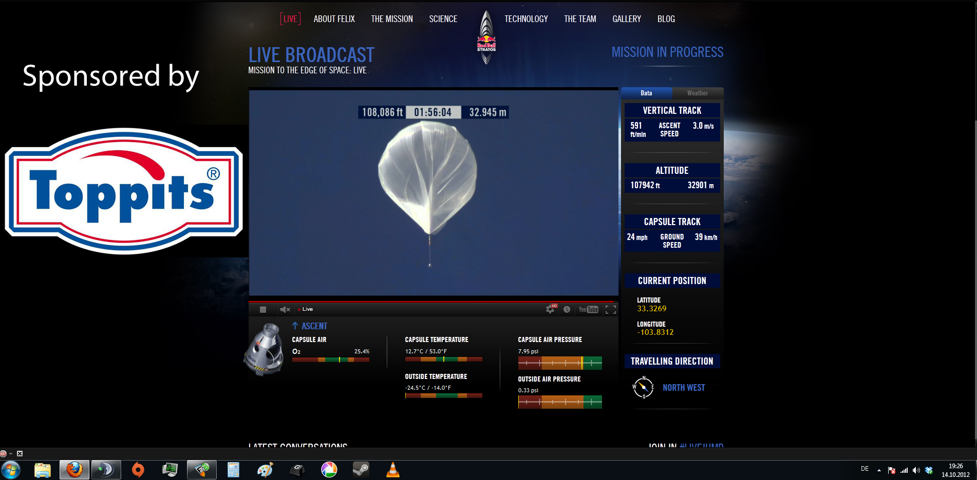Show hidden system tray icons
The height and width of the screenshot is (480, 977).
point(879,470)
